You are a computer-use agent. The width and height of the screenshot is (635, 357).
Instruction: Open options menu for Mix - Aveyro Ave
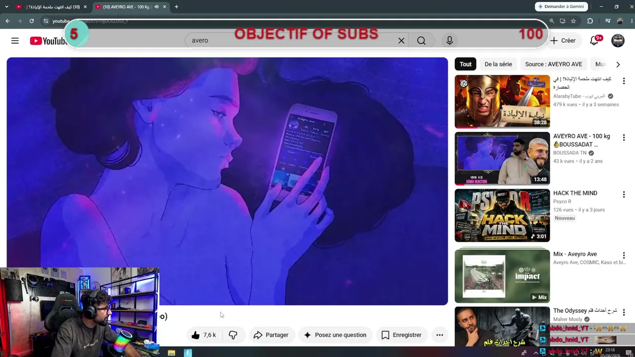click(x=624, y=256)
